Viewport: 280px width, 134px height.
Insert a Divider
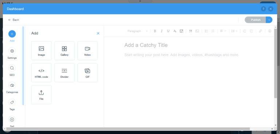[65, 73]
